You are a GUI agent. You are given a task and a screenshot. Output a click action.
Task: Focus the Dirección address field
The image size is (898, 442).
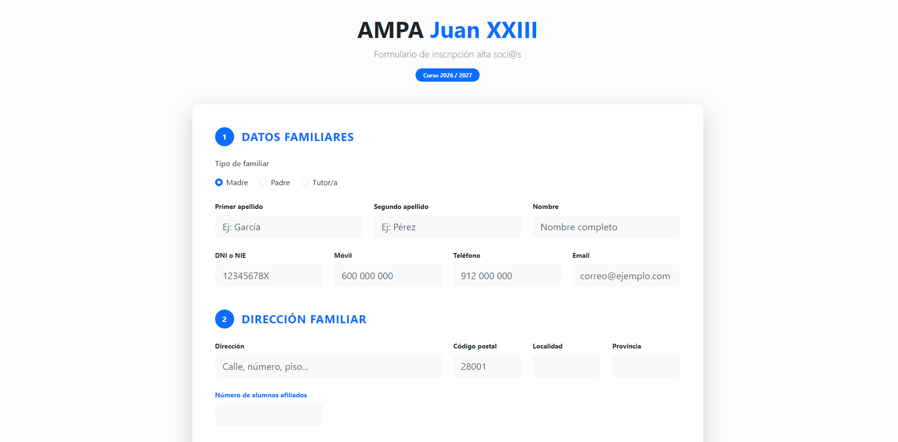329,367
